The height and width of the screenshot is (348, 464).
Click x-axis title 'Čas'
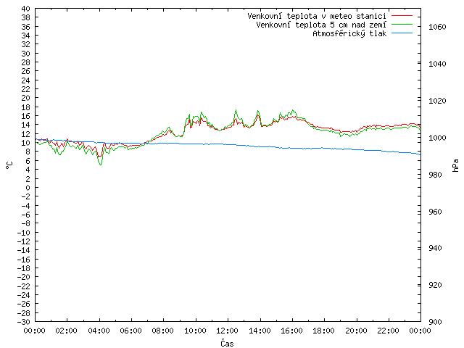coord(227,343)
